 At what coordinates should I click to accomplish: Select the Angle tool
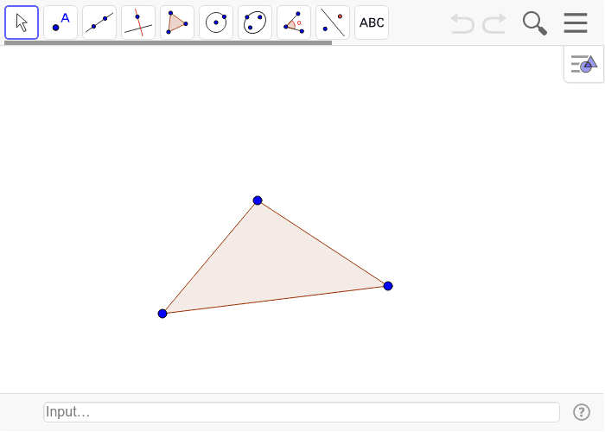point(294,22)
